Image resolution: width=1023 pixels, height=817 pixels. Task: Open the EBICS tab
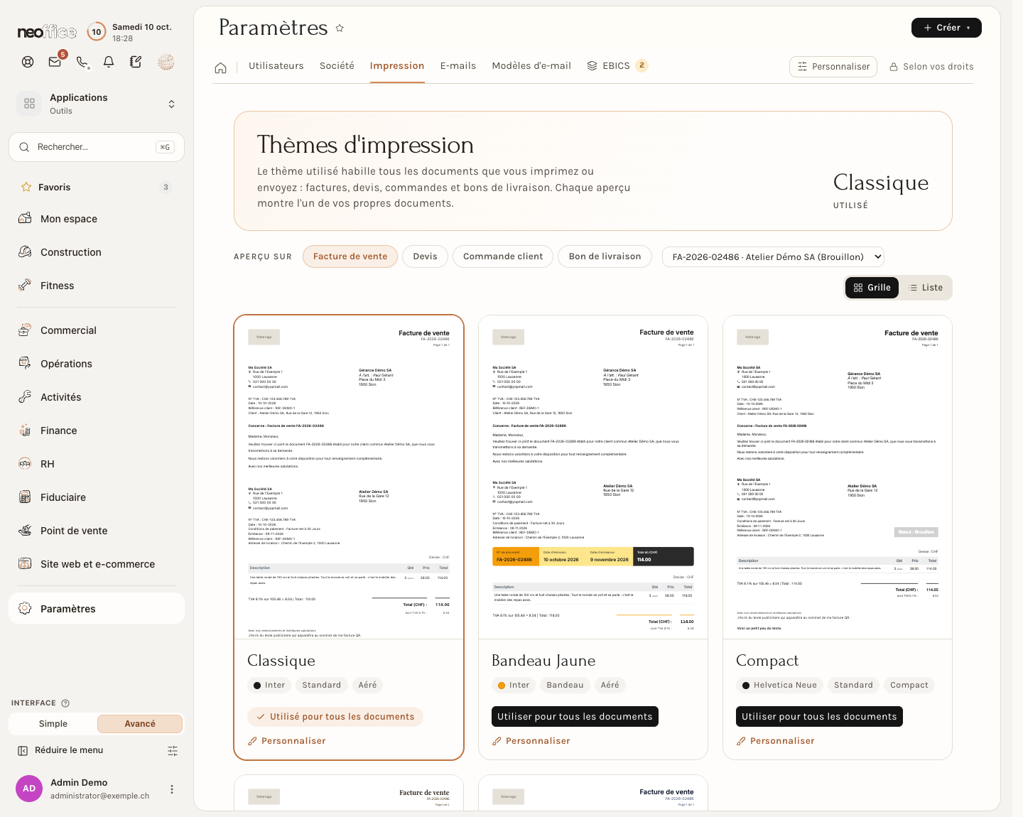click(617, 66)
